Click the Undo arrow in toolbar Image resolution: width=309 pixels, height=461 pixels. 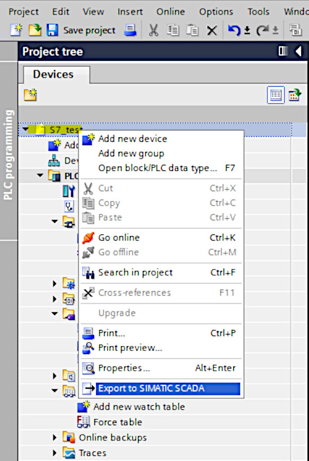pyautogui.click(x=234, y=30)
